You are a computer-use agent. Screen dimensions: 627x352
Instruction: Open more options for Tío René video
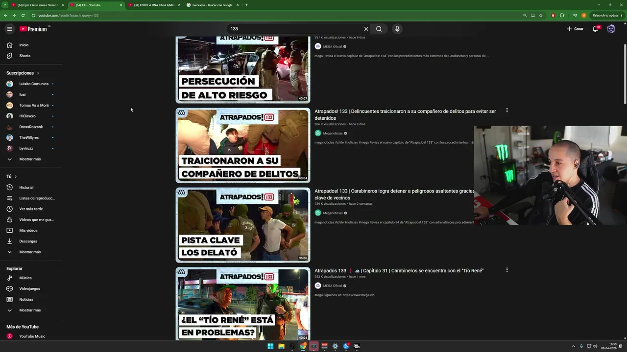tap(507, 270)
